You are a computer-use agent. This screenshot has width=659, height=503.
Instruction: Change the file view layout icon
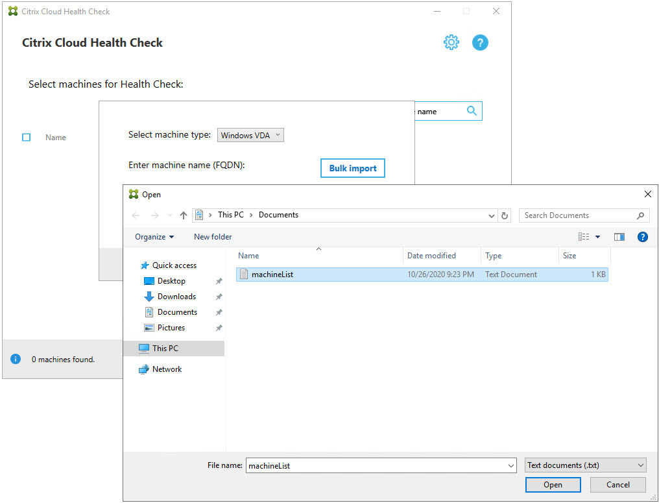(x=584, y=237)
